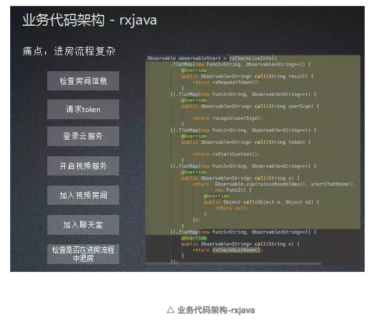Click the 加入视频房间 box
The width and height of the screenshot is (379, 321).
(83, 195)
